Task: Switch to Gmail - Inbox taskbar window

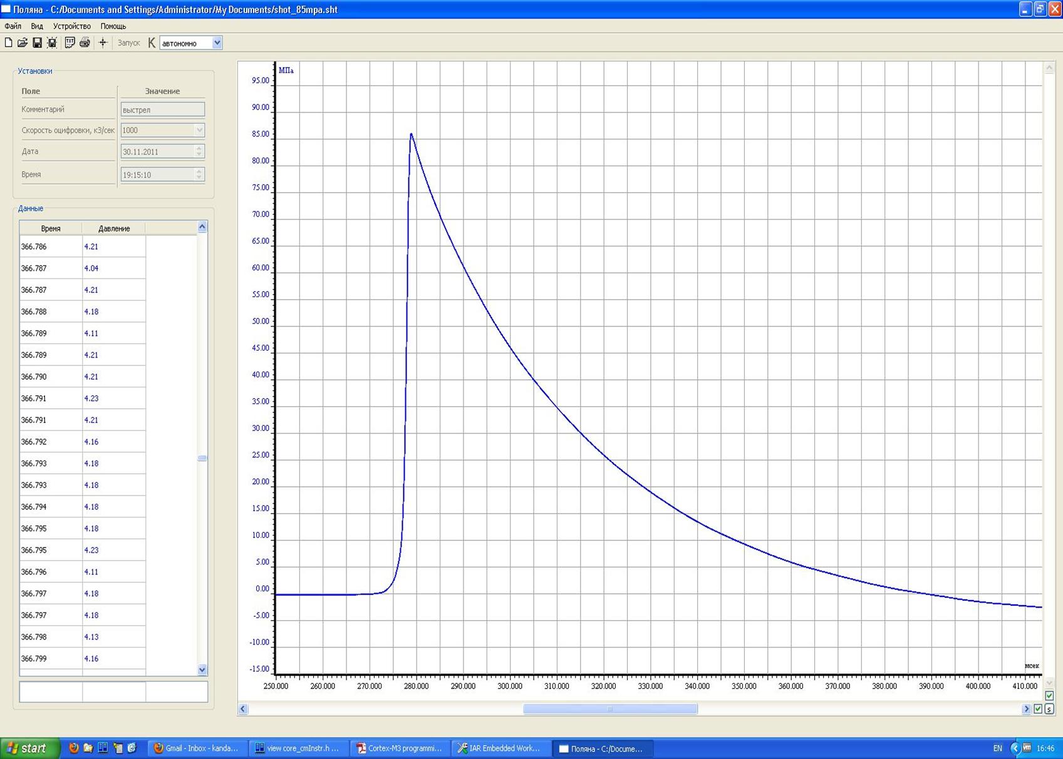Action: (x=197, y=748)
